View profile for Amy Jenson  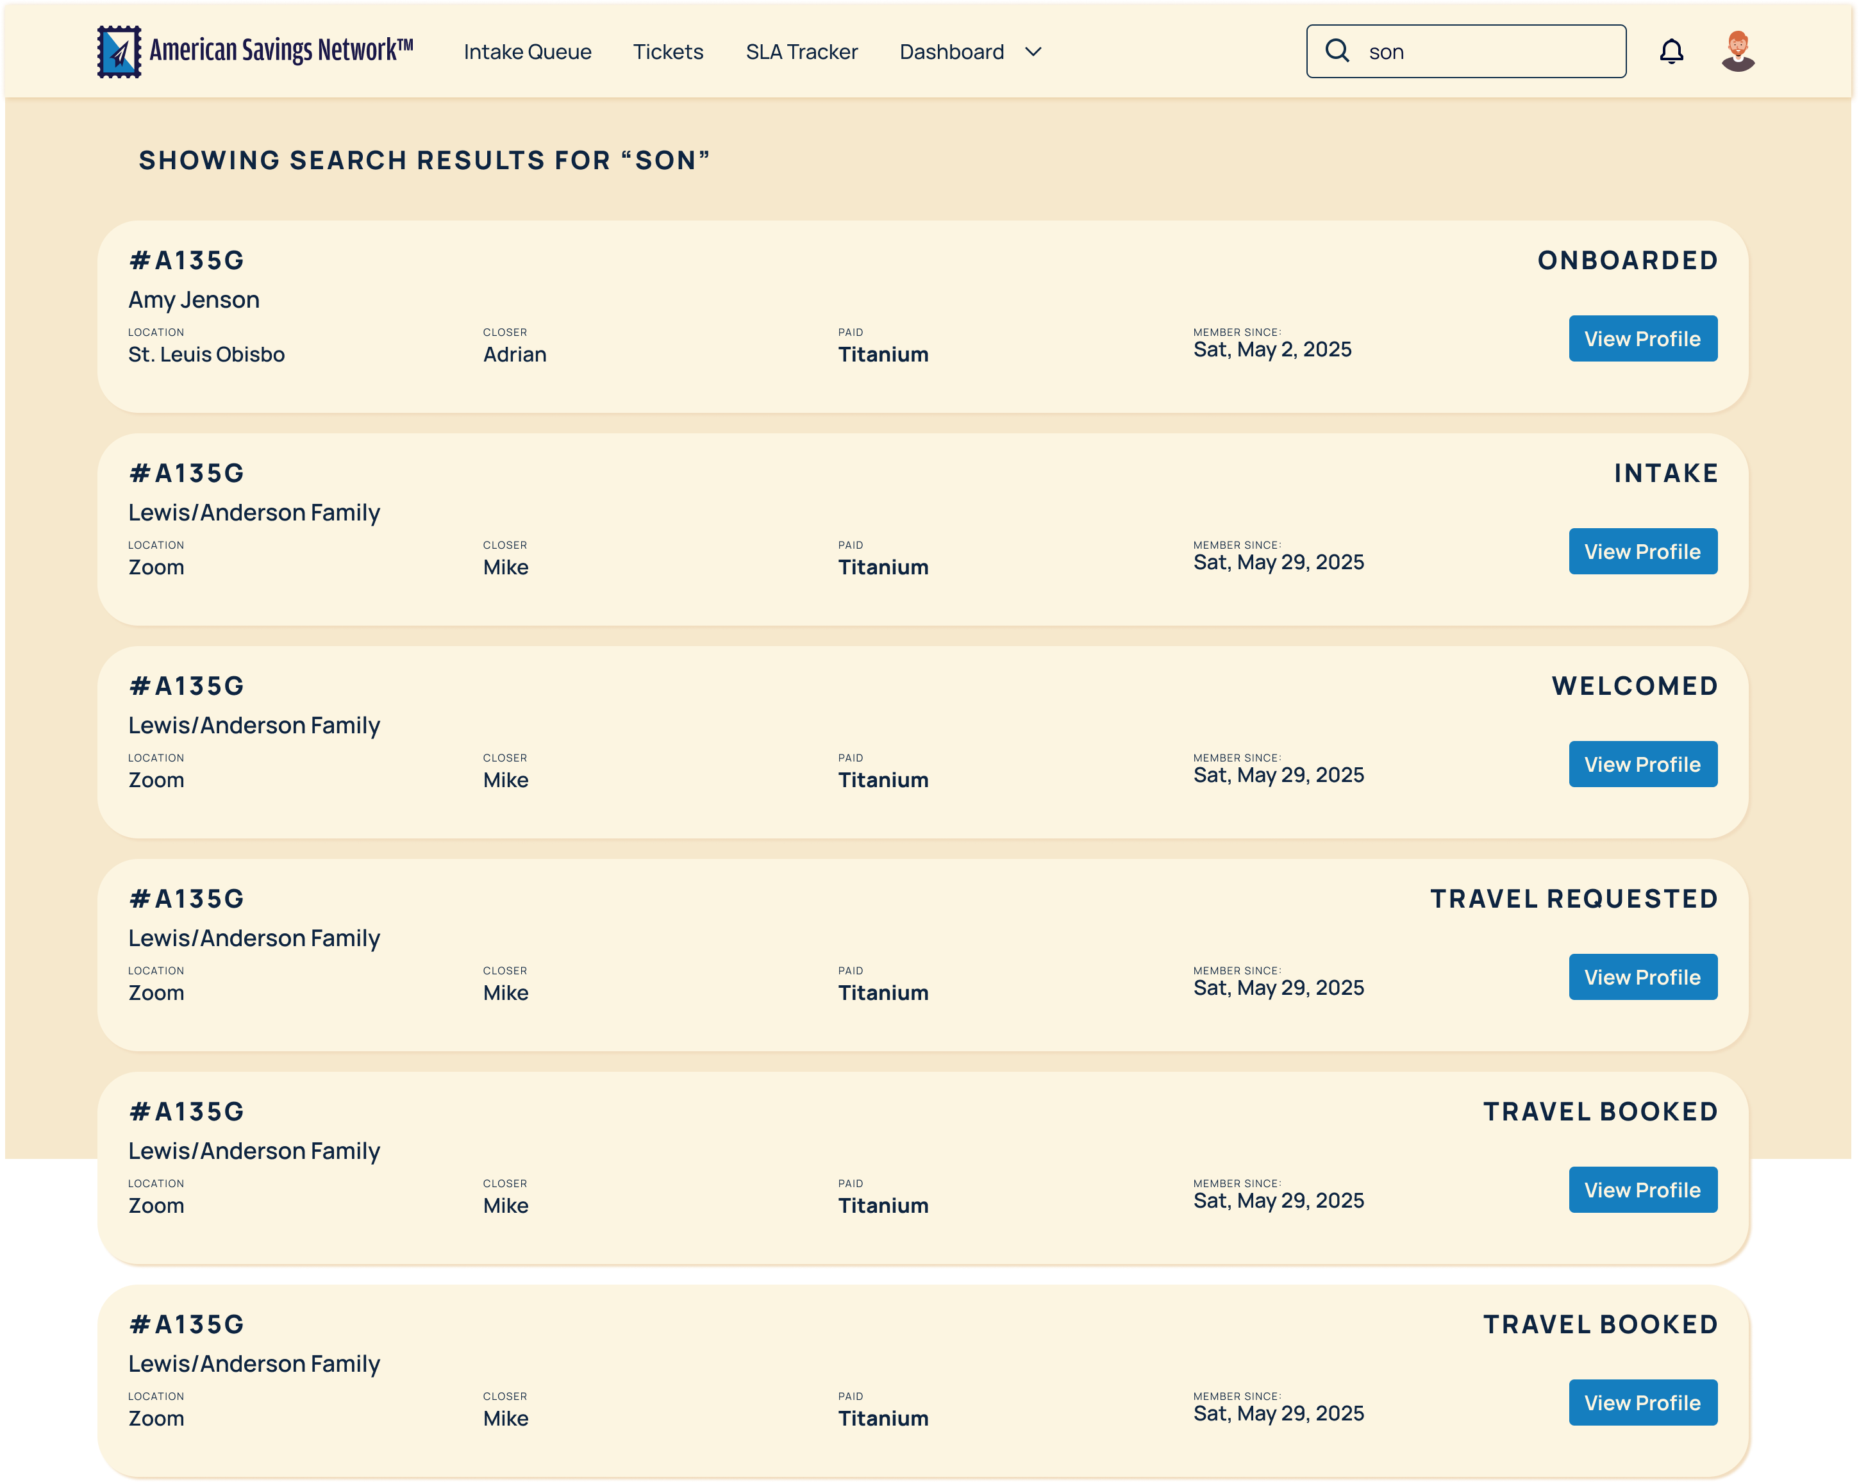pyautogui.click(x=1642, y=339)
